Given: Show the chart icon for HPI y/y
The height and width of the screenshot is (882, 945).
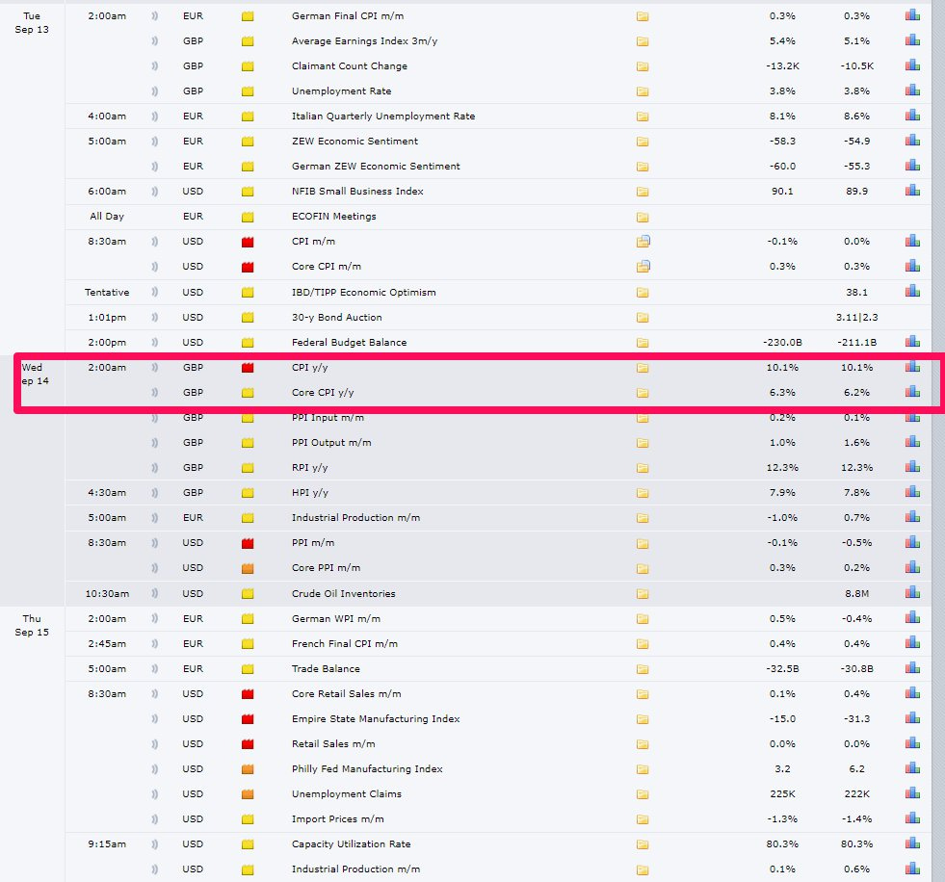Looking at the screenshot, I should tap(912, 492).
